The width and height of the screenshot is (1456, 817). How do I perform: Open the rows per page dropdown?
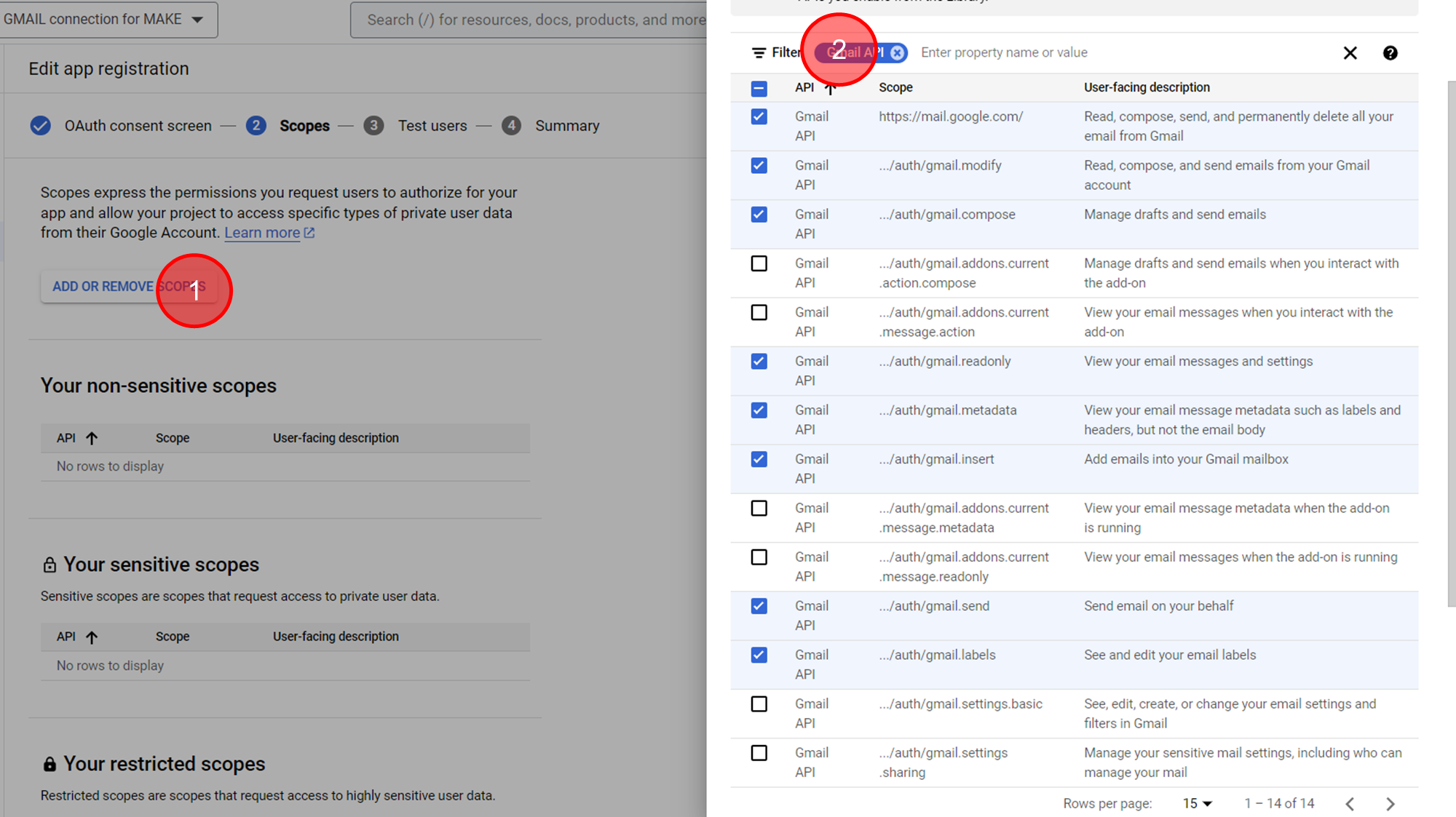coord(1197,803)
